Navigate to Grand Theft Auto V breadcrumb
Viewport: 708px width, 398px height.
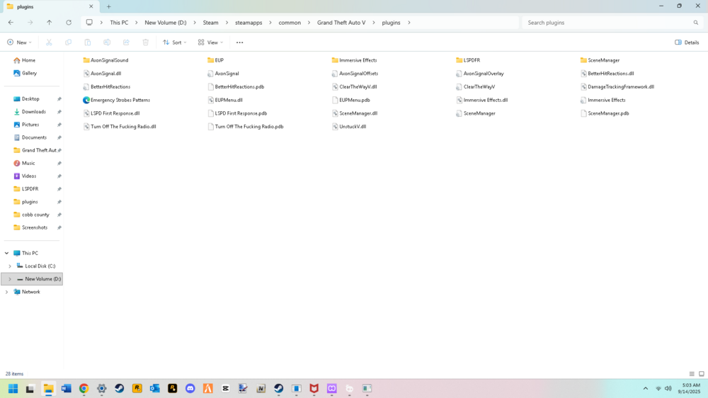[x=341, y=23]
